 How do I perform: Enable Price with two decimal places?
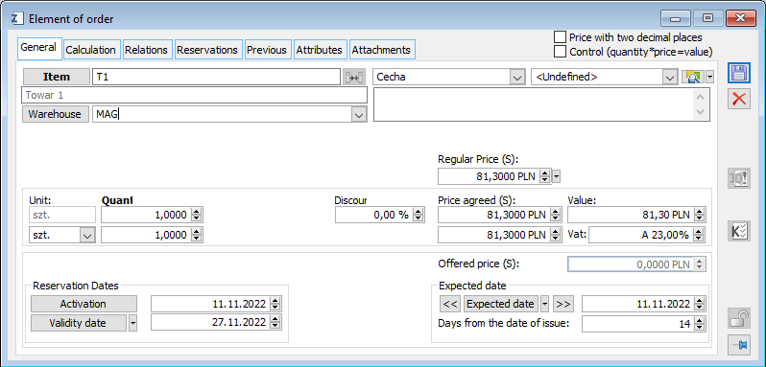coord(560,37)
